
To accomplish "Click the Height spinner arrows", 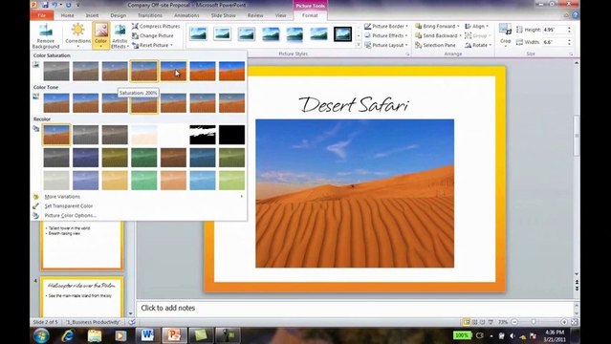I will coord(569,30).
